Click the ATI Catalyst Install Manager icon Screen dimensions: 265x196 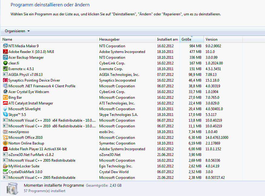5,103
